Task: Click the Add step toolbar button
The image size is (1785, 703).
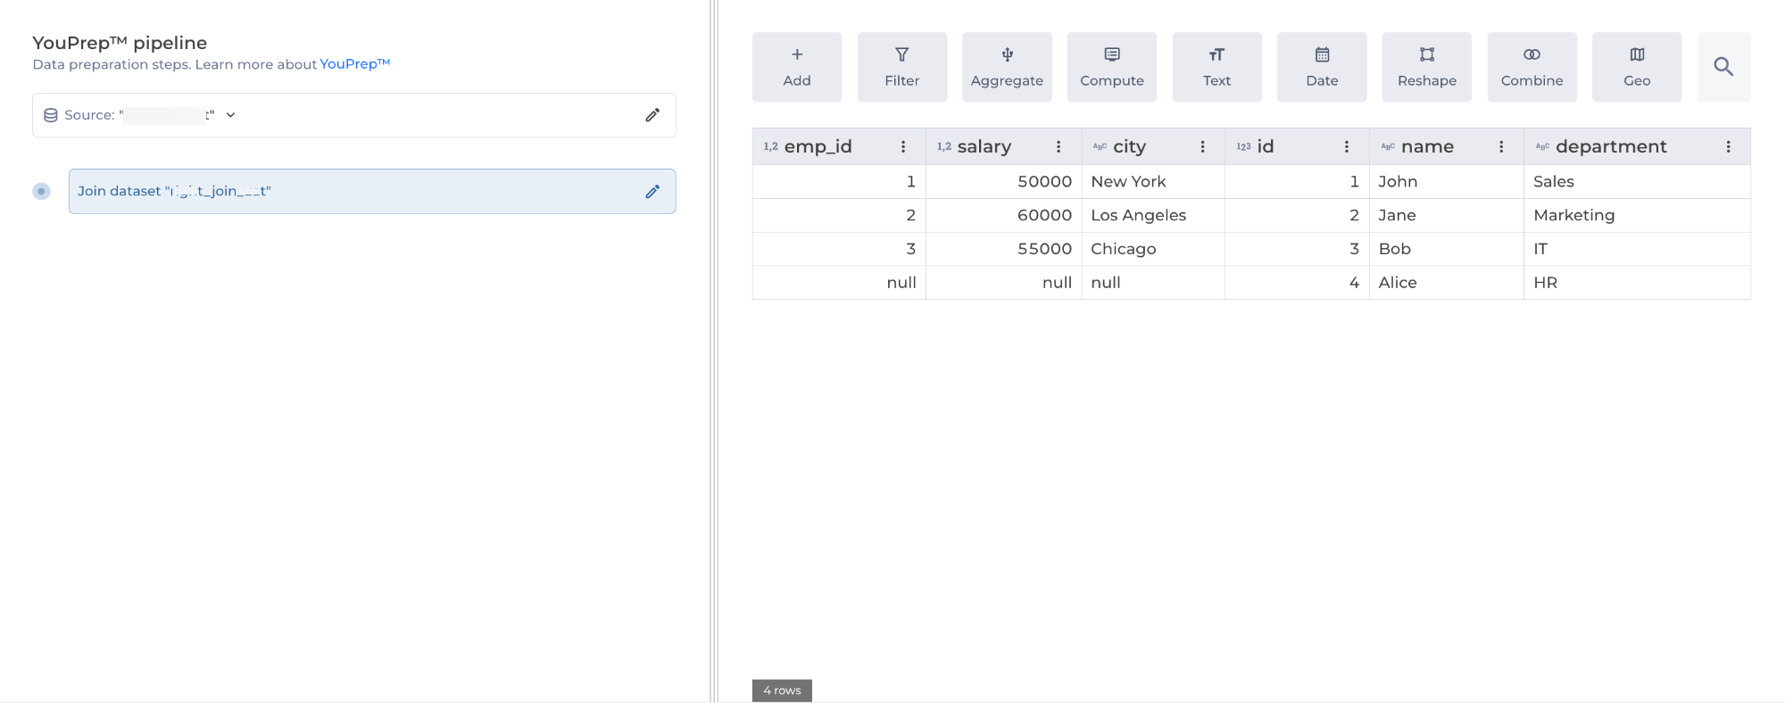Action: click(796, 67)
